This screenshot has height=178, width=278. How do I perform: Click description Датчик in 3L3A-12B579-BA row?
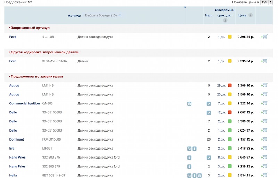[83, 61]
